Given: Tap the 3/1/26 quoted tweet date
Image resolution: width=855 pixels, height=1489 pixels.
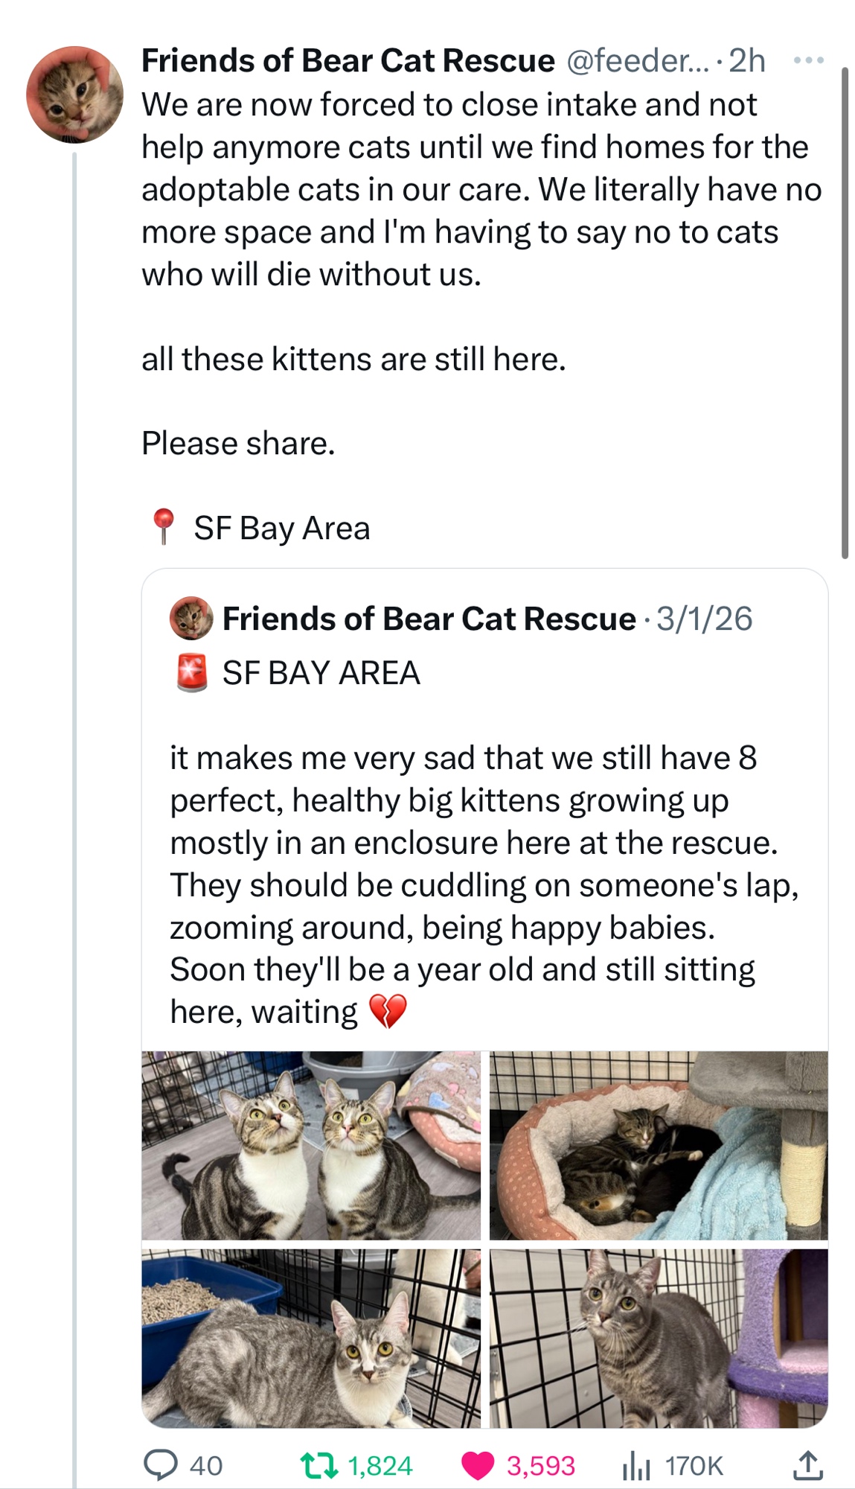Looking at the screenshot, I should click(x=704, y=619).
